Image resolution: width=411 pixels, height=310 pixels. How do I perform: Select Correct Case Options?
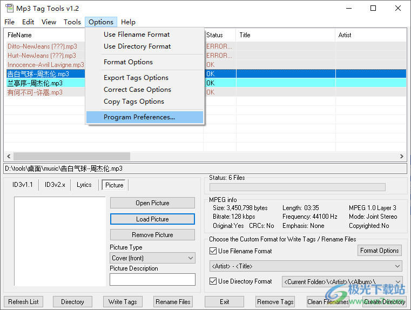[x=145, y=90]
